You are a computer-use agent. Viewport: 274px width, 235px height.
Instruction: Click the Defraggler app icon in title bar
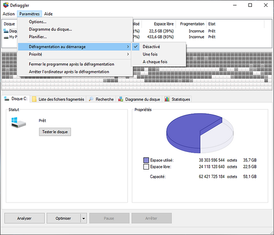tap(6, 5)
